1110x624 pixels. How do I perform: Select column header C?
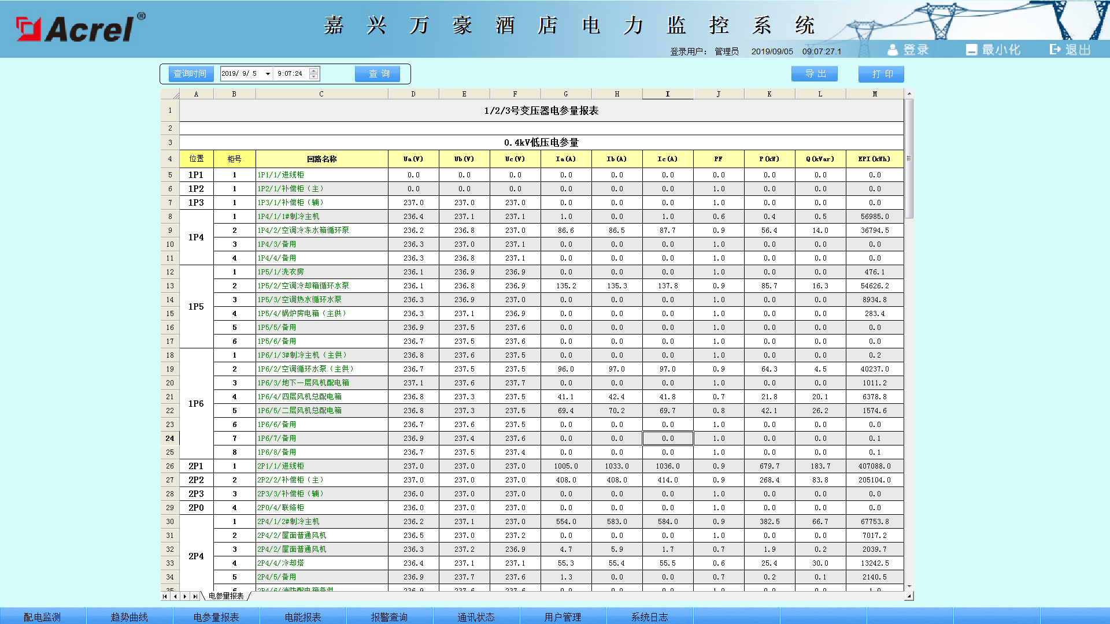tap(321, 94)
